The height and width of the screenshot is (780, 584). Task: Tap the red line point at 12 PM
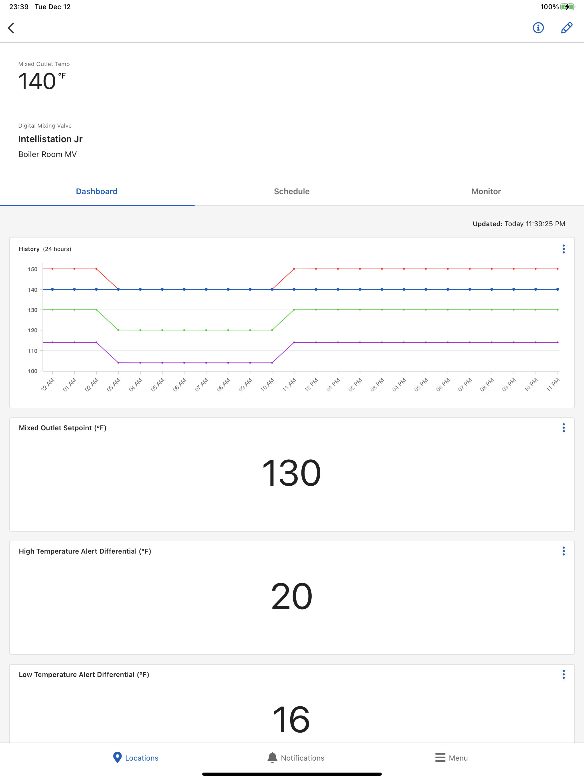[316, 269]
